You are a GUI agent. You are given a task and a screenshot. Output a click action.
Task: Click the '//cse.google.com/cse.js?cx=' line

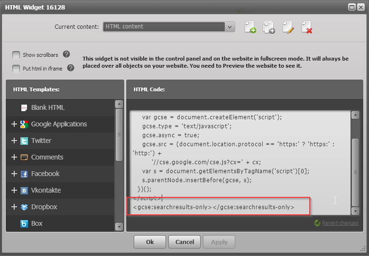click(206, 162)
